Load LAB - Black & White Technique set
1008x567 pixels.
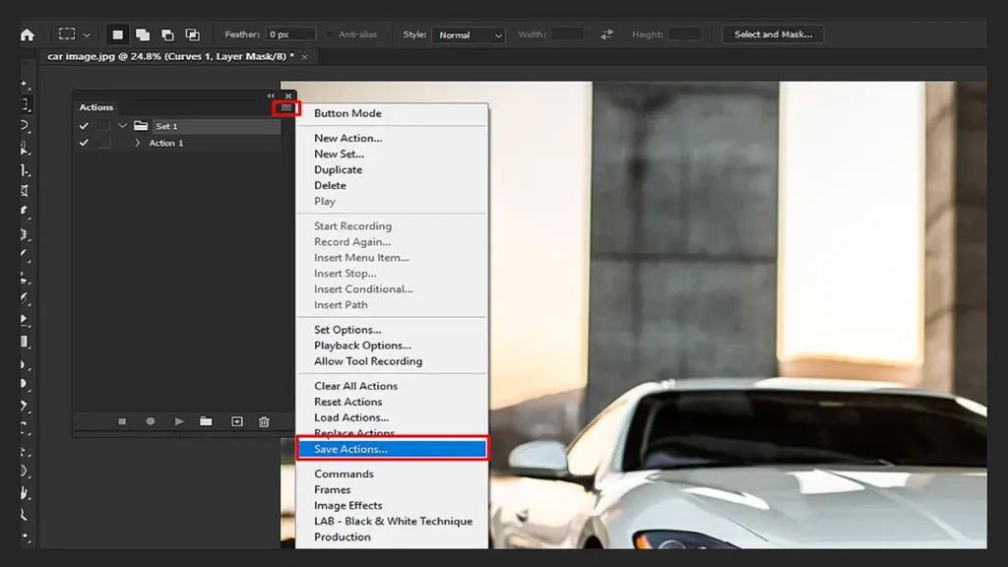tap(392, 522)
